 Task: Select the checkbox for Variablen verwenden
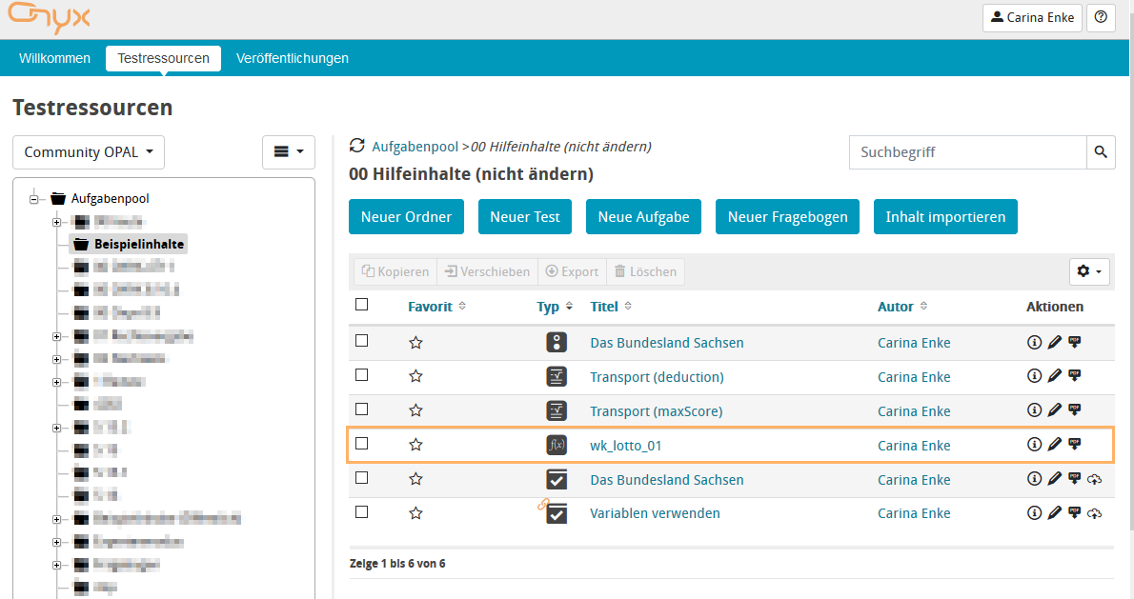[x=361, y=512]
